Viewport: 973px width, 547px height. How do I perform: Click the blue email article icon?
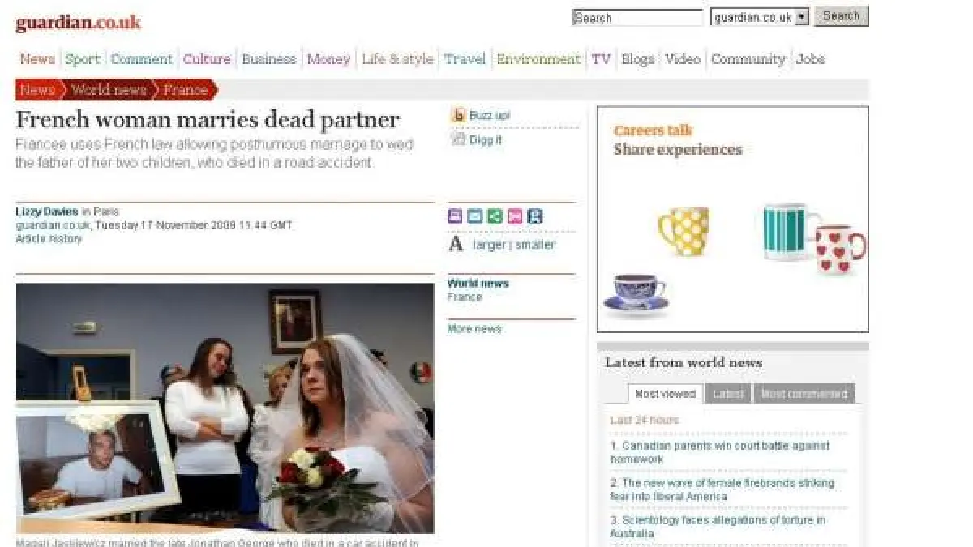pos(474,216)
